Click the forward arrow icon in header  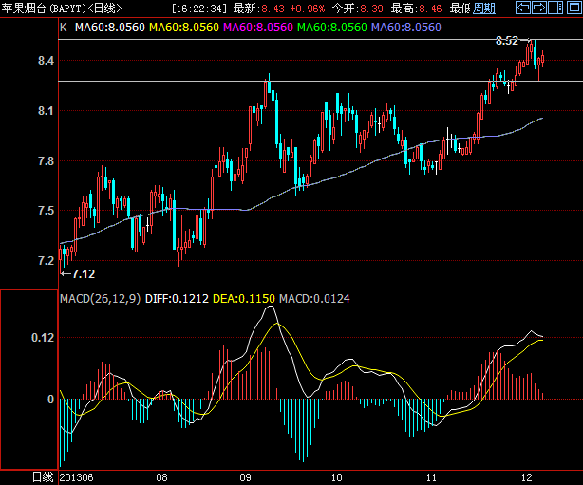coord(538,8)
